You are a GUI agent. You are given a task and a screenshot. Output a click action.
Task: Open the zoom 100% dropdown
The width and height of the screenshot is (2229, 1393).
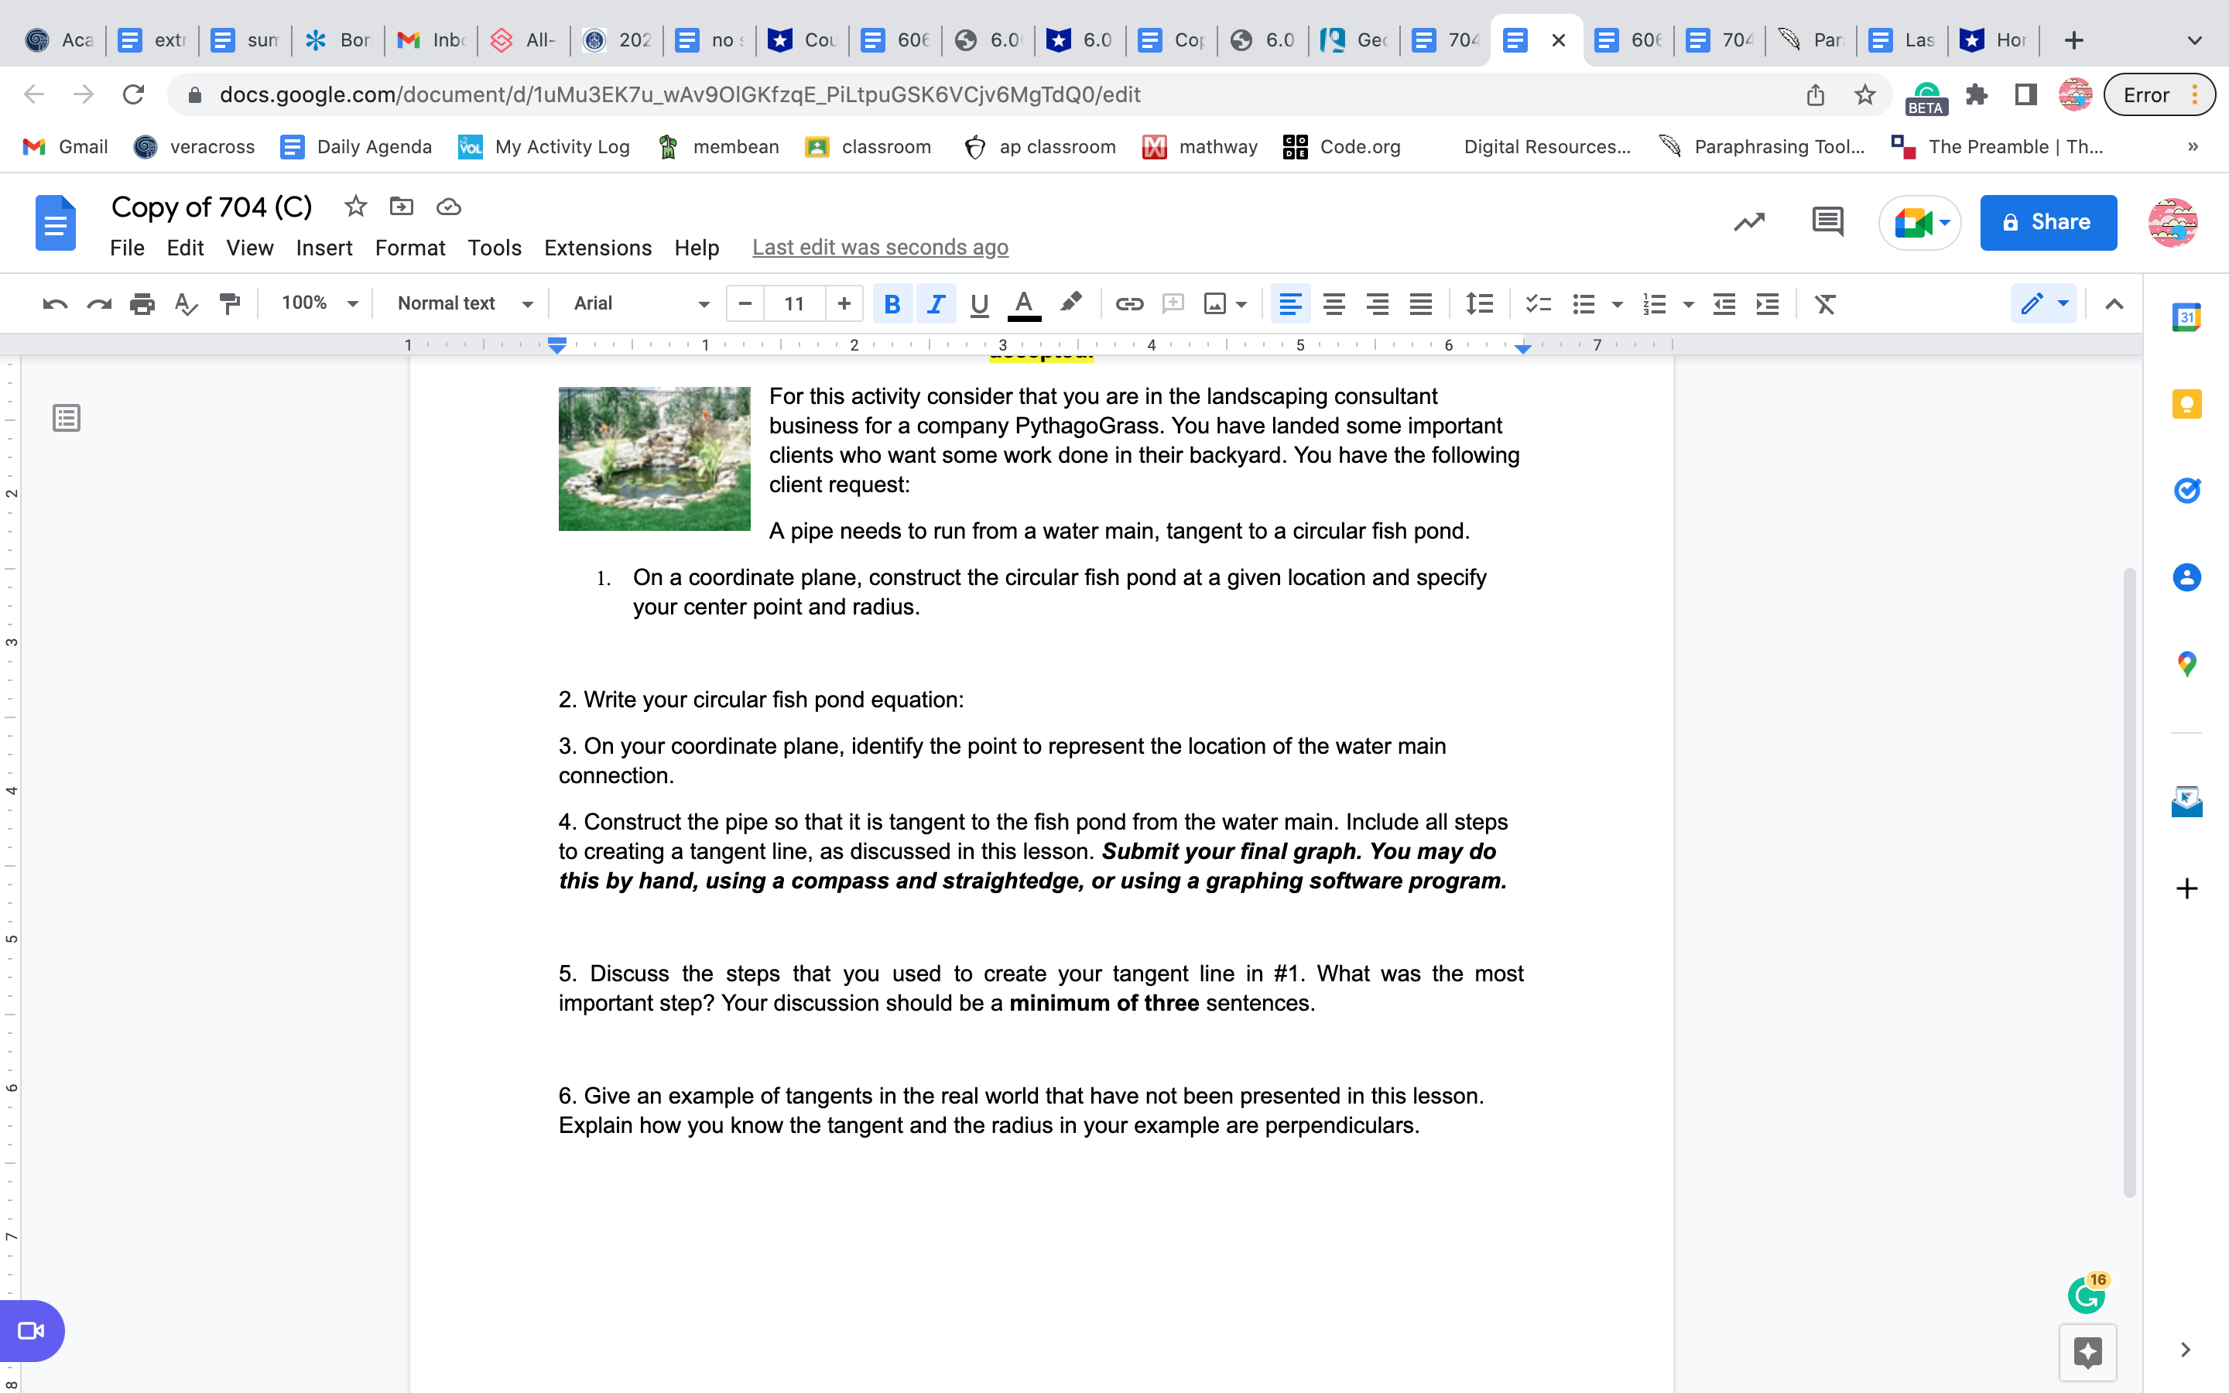pos(319,303)
